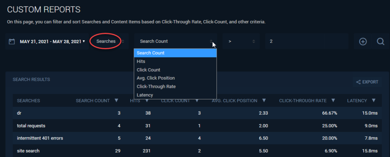
Task: Choose Click Count option in list
Action: point(175,70)
